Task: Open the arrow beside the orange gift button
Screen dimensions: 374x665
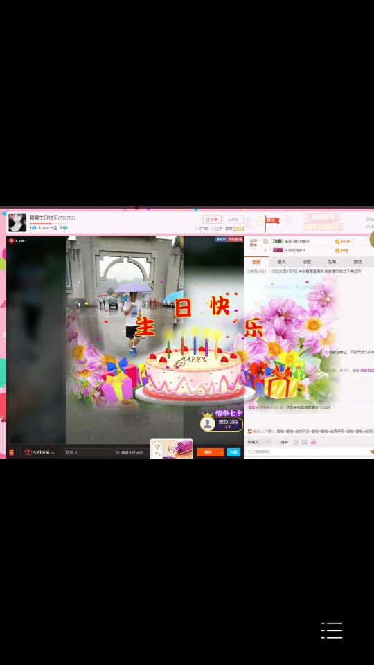Action: click(x=222, y=452)
